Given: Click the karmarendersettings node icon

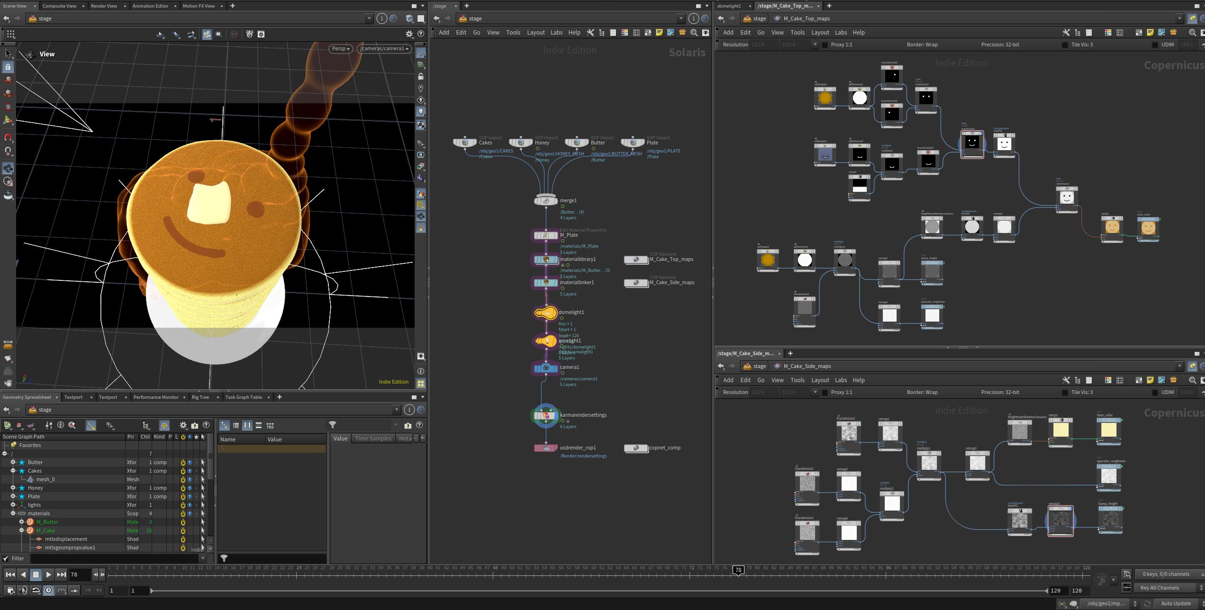Looking at the screenshot, I should (545, 416).
